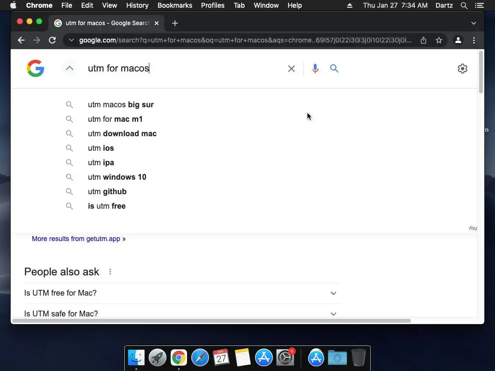Open Notes from the Dock

pos(243,358)
